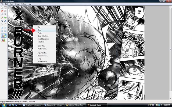Click the 3:18 PM taskbar clock
The width and height of the screenshot is (172, 107).
[x=167, y=105]
